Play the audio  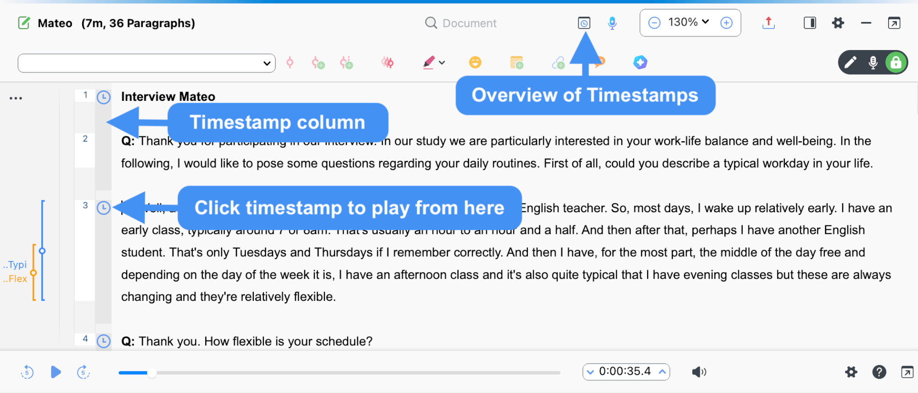(56, 372)
